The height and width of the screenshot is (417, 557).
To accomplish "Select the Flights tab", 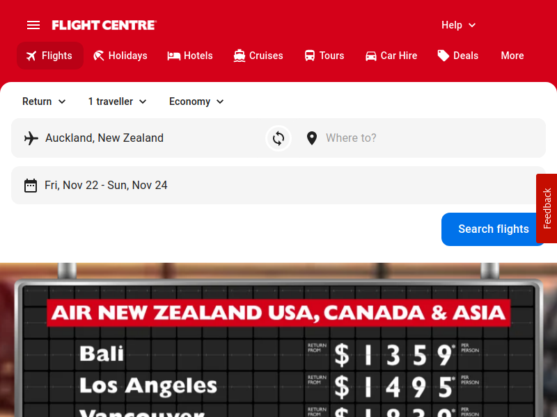I will (50, 56).
